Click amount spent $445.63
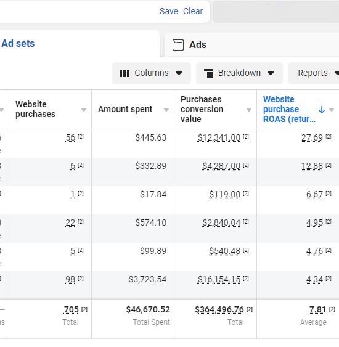The height and width of the screenshot is (347, 339). tap(150, 137)
